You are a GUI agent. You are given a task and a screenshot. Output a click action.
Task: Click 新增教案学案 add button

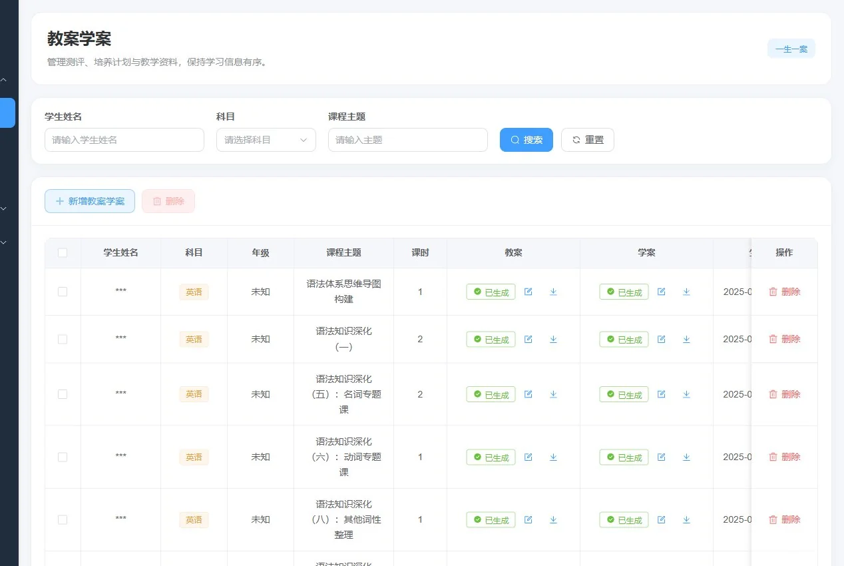[90, 201]
